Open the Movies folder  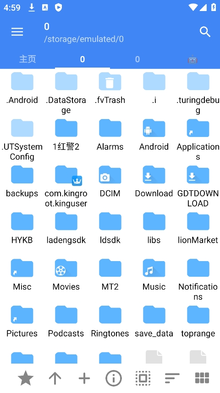click(x=66, y=275)
